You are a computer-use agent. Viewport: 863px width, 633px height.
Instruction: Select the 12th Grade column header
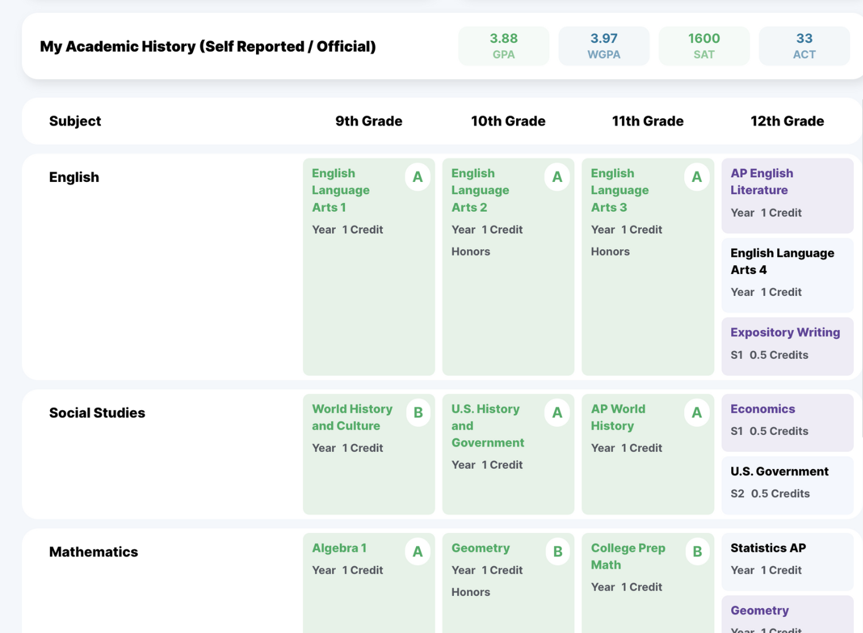pyautogui.click(x=787, y=121)
